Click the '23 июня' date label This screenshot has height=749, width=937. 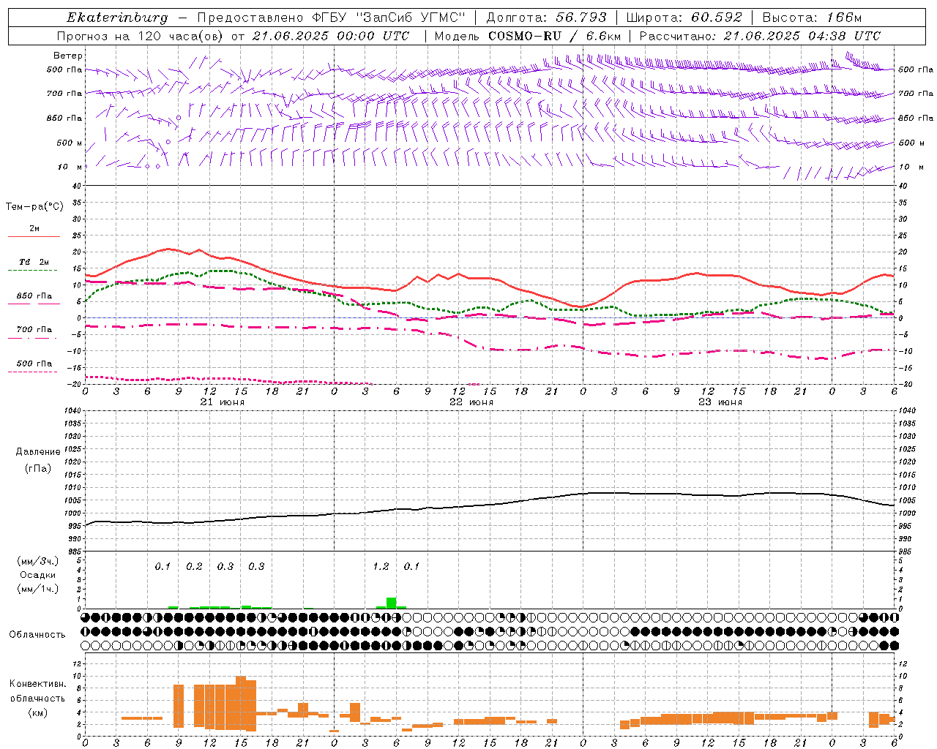coord(720,402)
